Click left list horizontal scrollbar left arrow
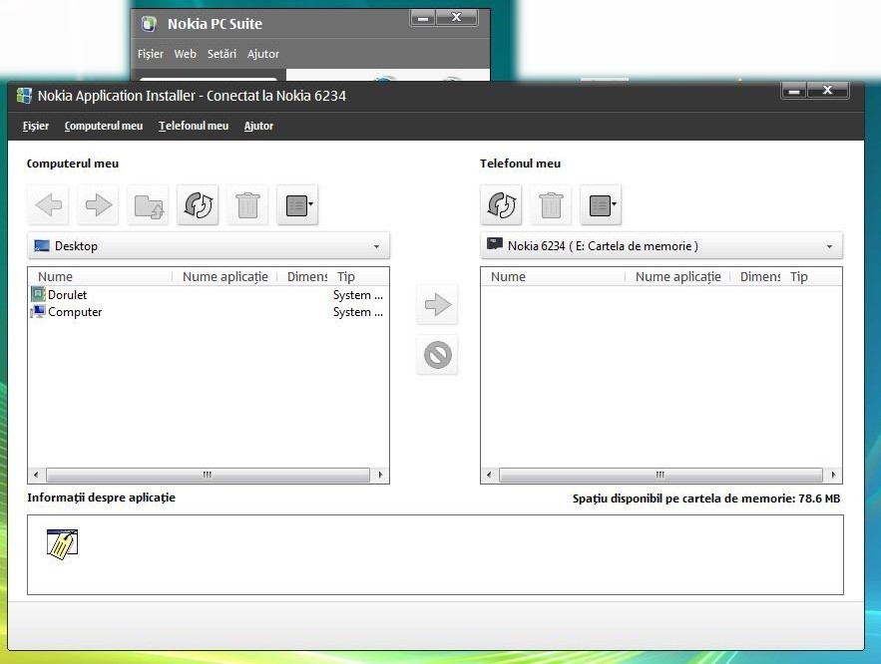Screen dimensions: 881x664 pos(36,475)
